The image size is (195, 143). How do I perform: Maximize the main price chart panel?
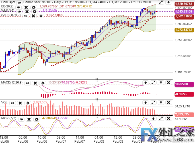point(161,3)
